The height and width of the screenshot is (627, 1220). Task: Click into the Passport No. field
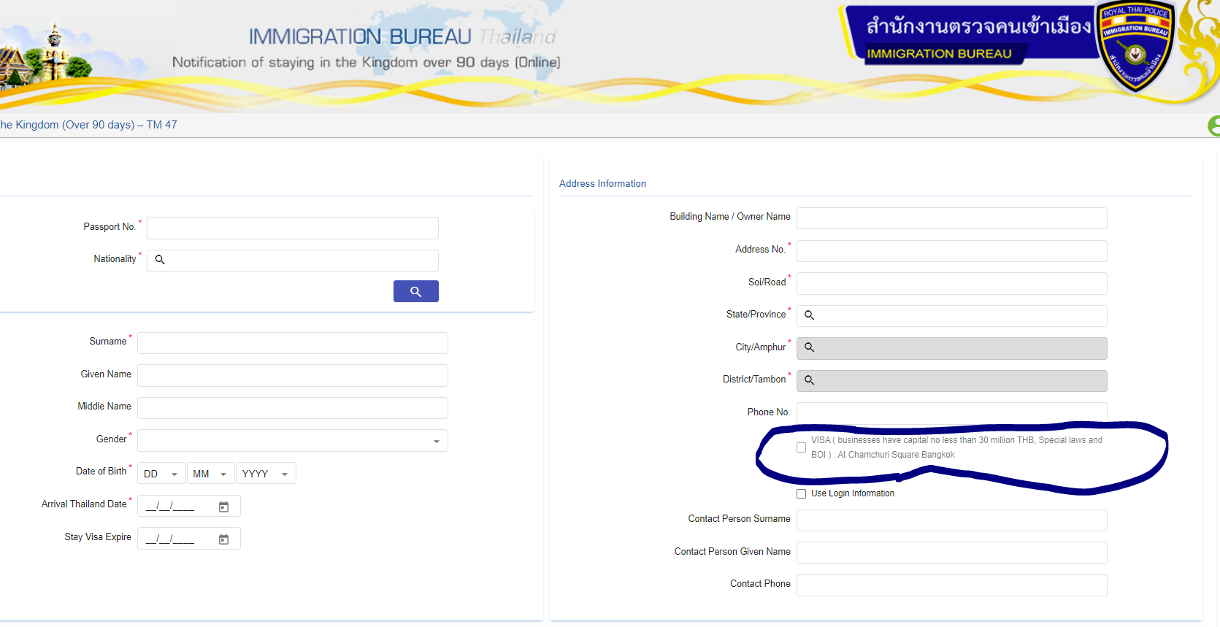(x=292, y=228)
